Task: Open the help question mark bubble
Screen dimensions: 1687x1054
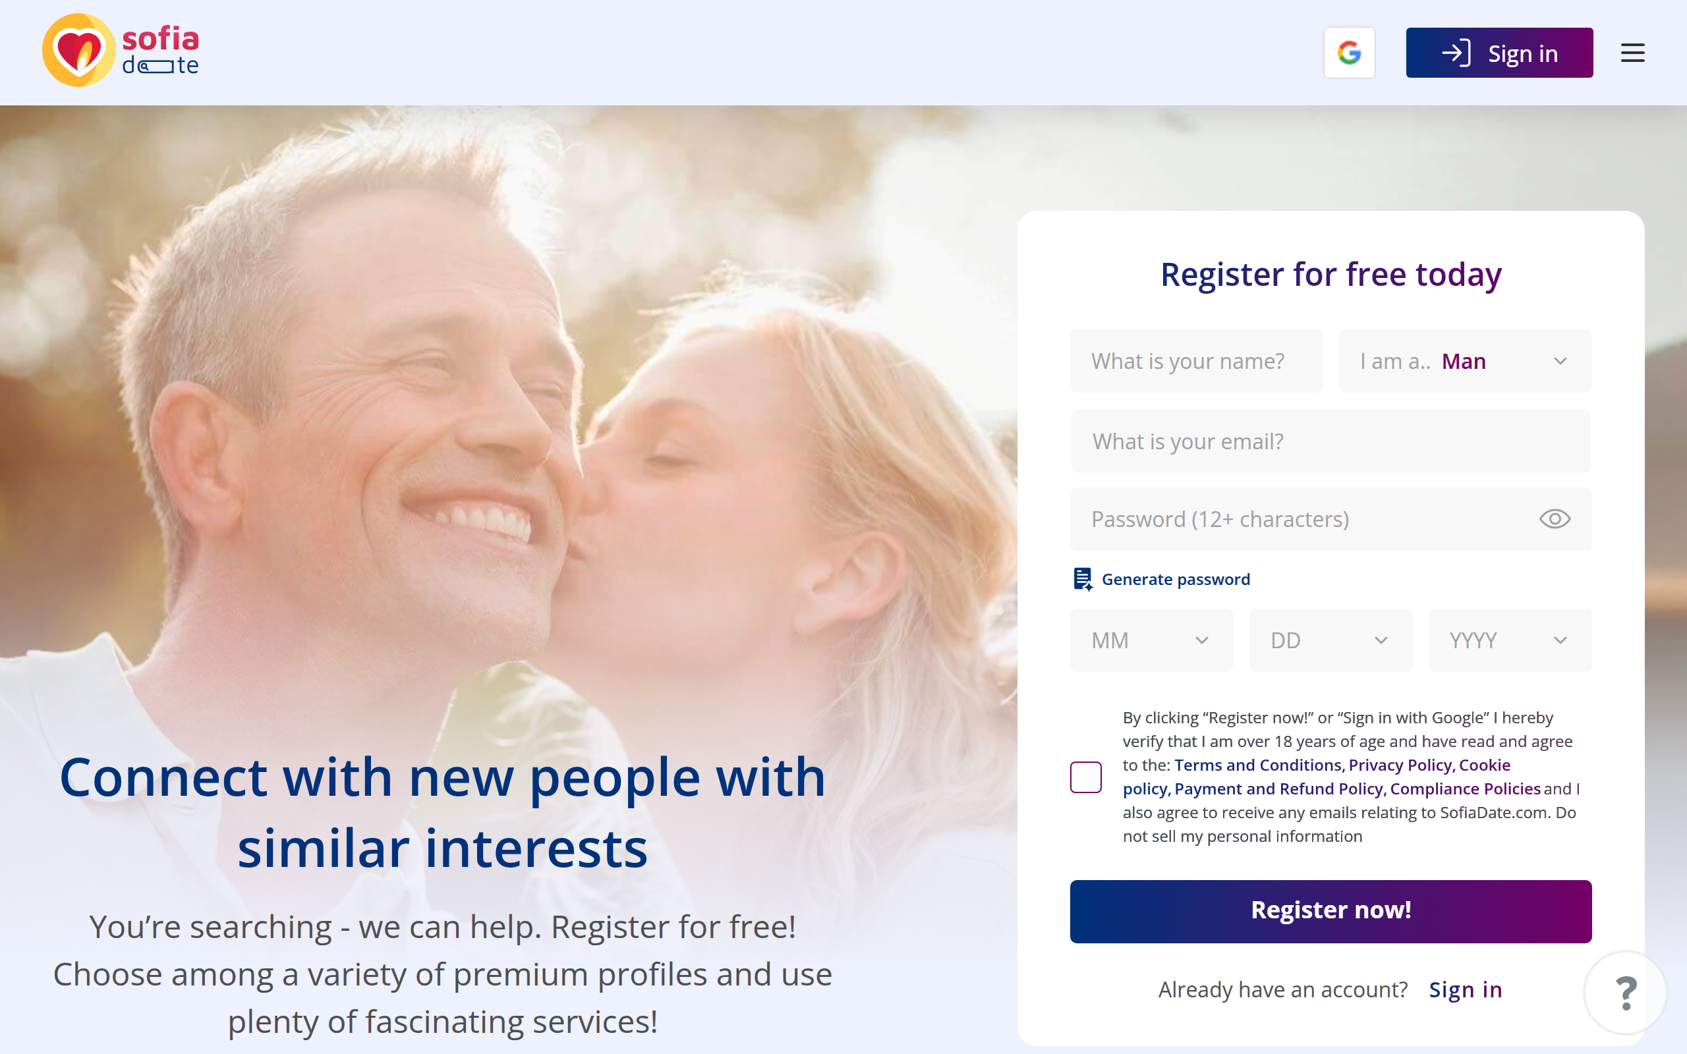Action: click(1626, 992)
